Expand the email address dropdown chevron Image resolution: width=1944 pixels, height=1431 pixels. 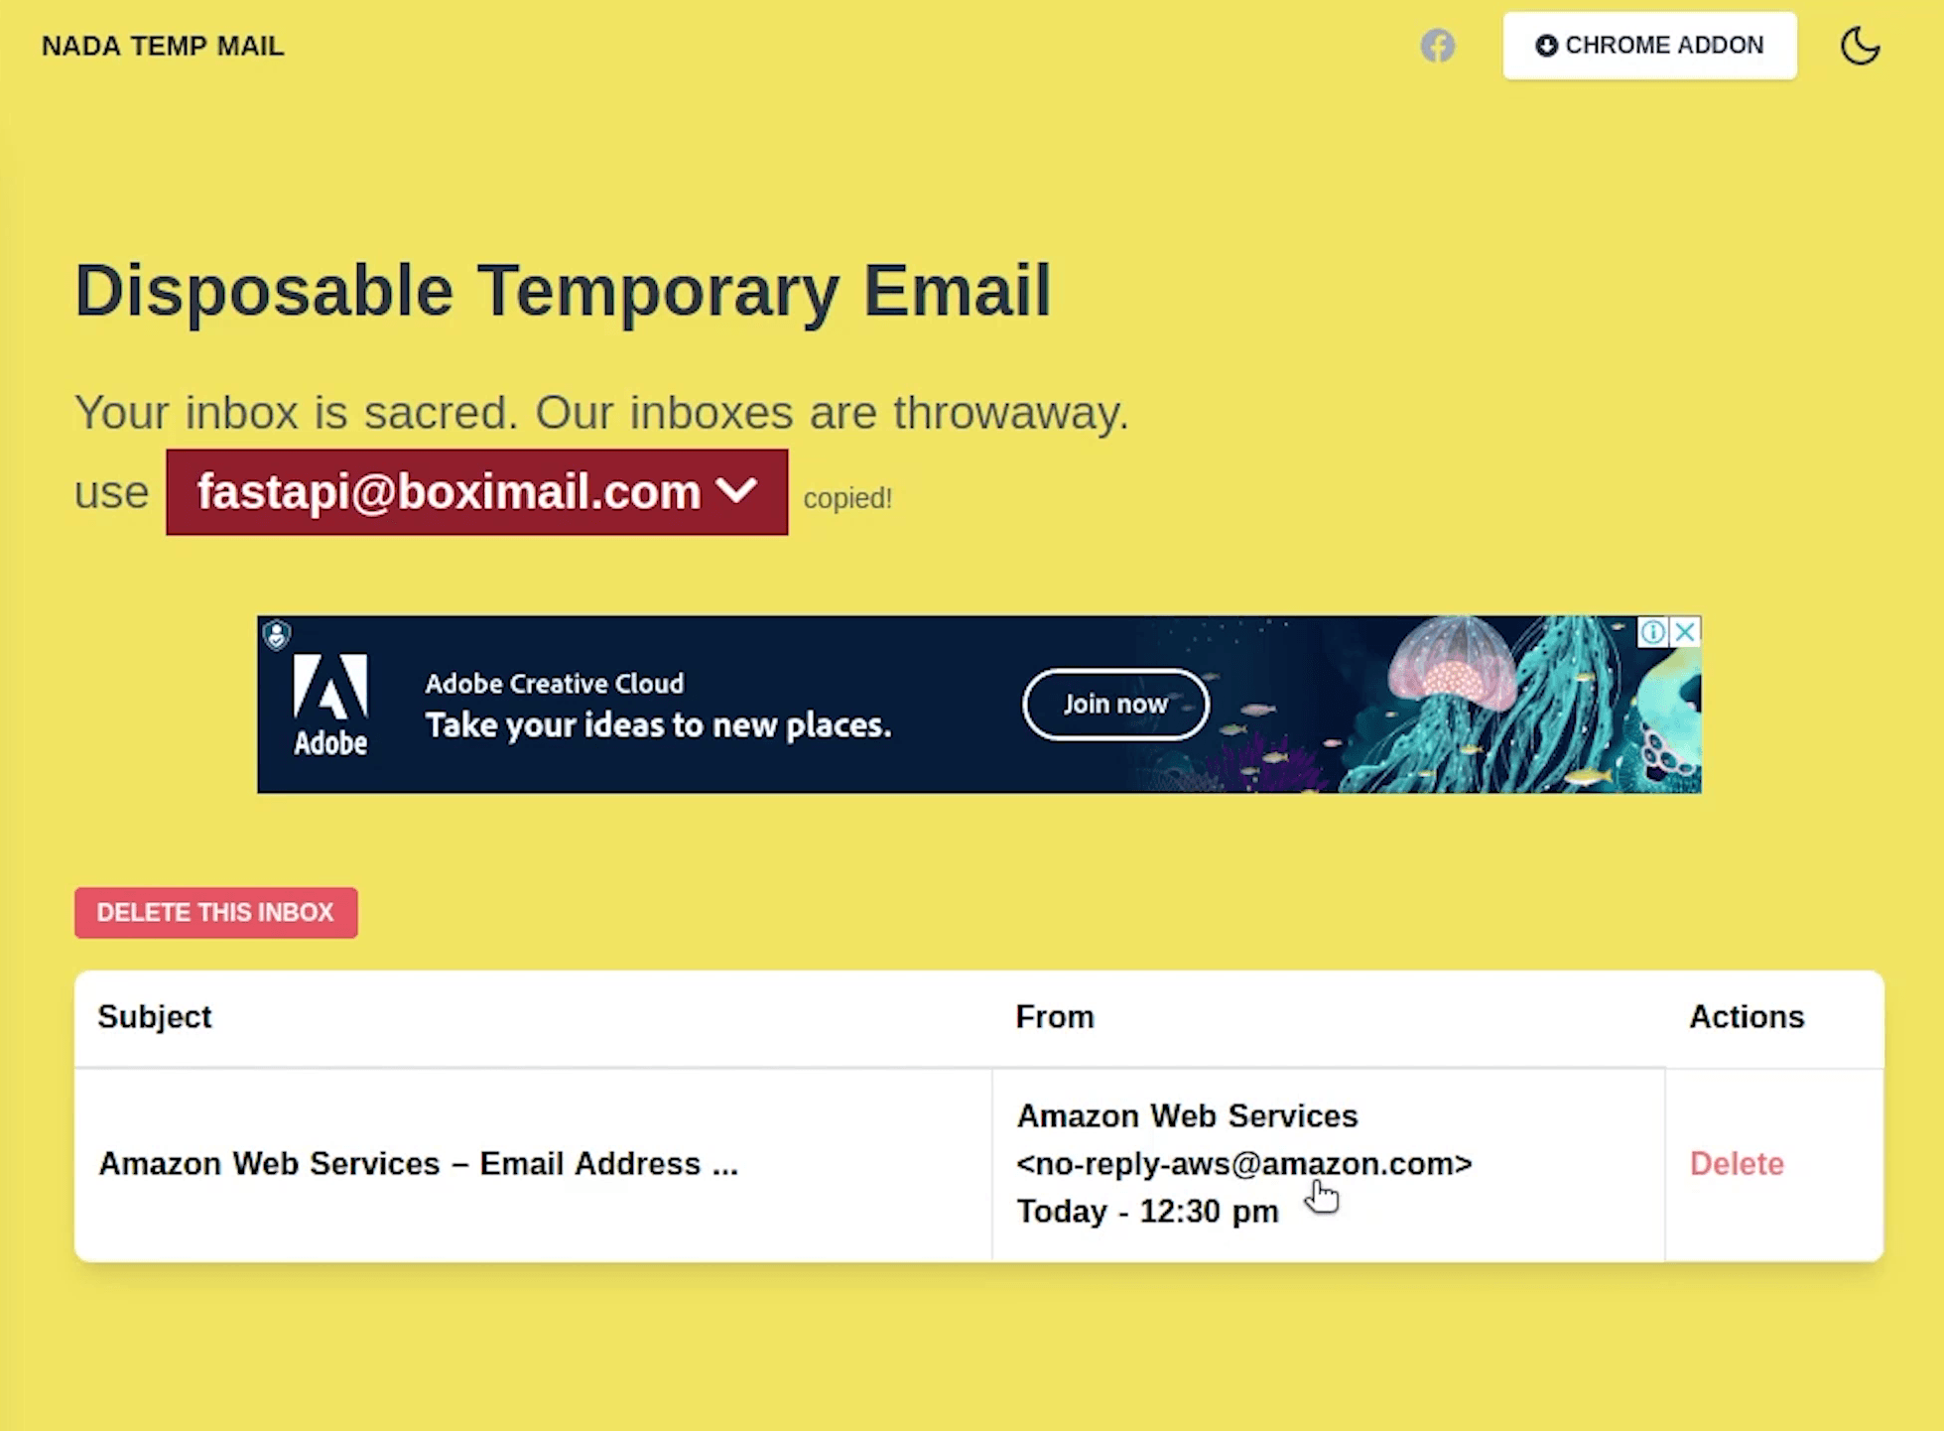pyautogui.click(x=737, y=490)
